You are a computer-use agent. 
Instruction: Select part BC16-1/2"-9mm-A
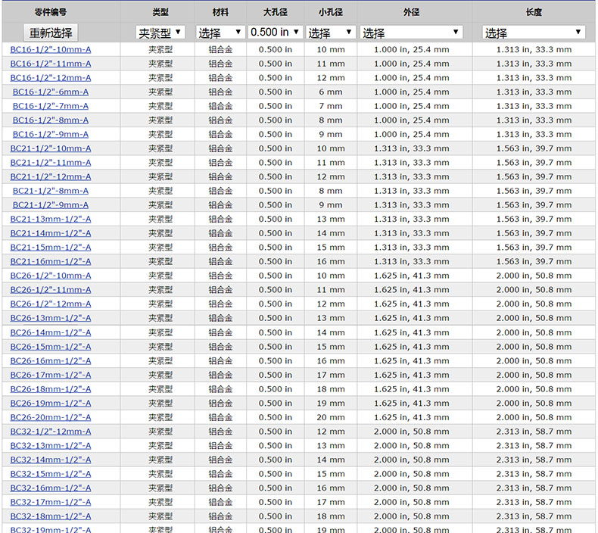coord(51,134)
